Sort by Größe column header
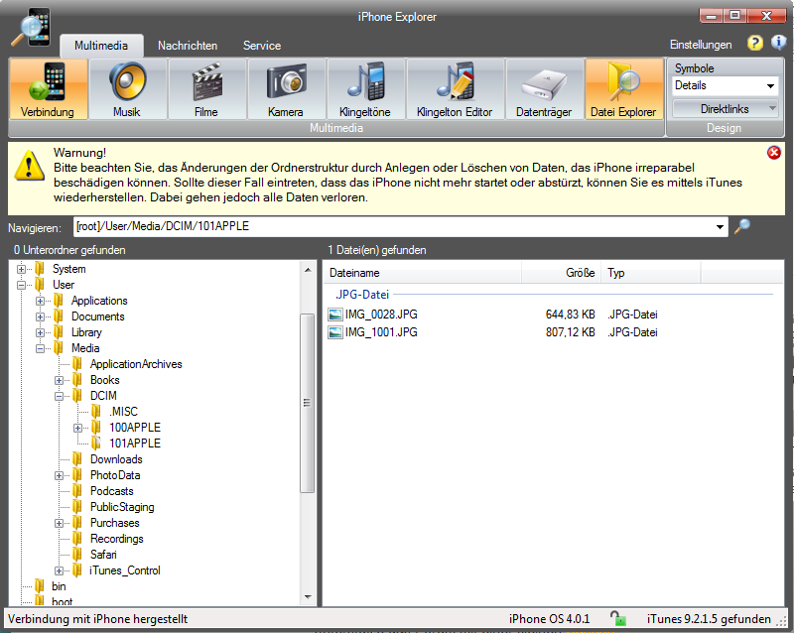794x633 pixels. tap(580, 273)
